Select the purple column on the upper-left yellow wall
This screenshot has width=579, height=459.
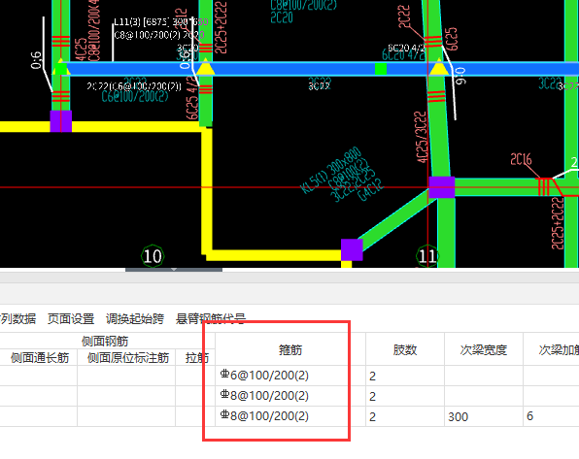[61, 121]
